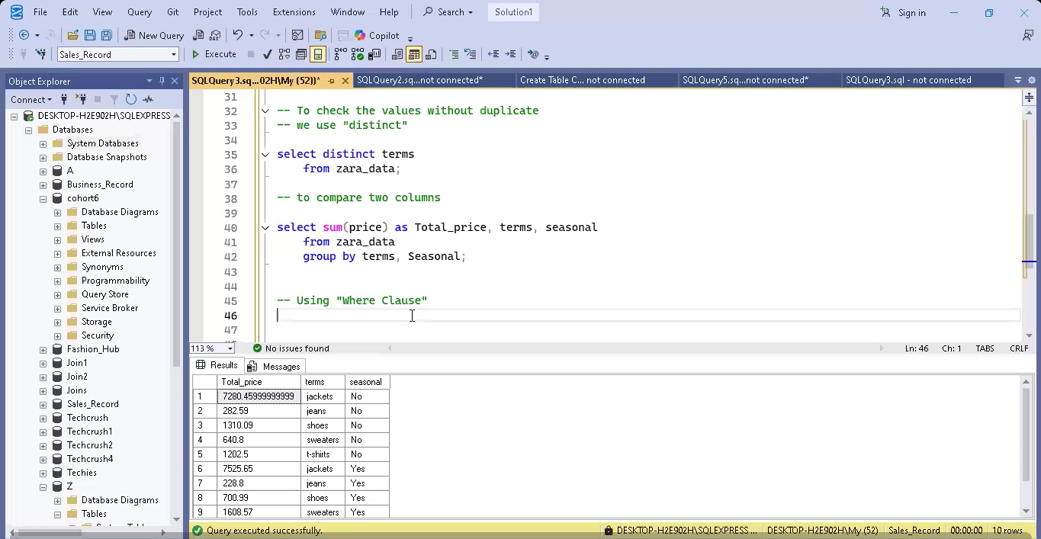Open the Connect dropdown in Object Explorer
Screen dimensions: 1041x539
(31, 99)
